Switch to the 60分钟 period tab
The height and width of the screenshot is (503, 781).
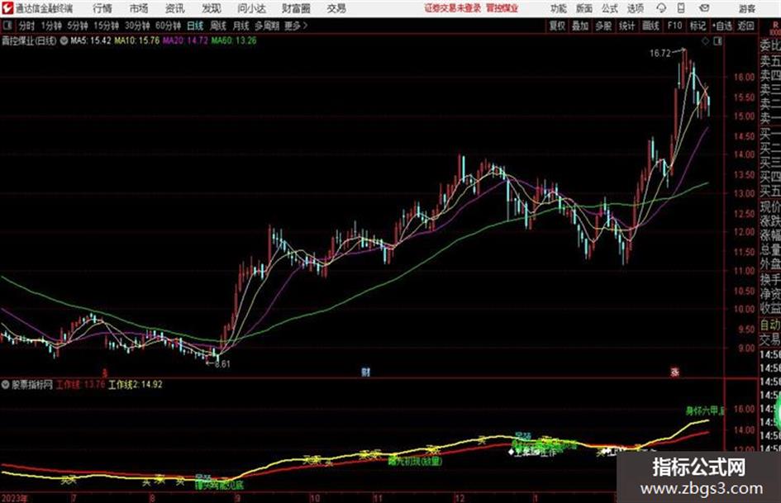169,26
